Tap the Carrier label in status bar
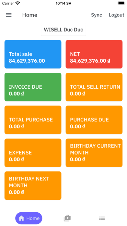127x226 pixels. (8, 4)
